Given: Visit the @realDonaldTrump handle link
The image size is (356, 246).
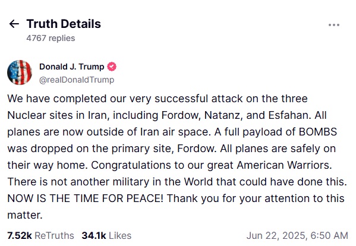Looking at the screenshot, I should [x=77, y=80].
